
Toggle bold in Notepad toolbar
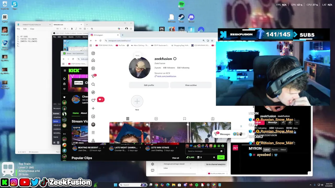(72, 29)
